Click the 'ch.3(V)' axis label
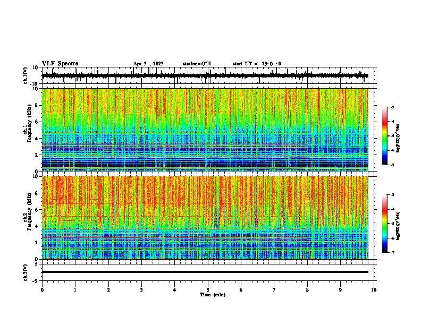Screen dimensions: 421x325 point(26,272)
